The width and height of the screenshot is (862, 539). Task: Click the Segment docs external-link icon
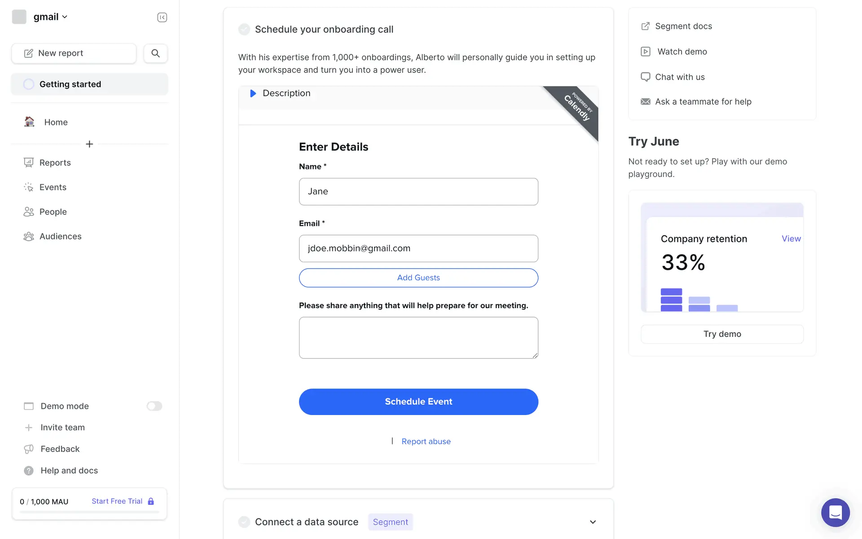click(x=645, y=26)
